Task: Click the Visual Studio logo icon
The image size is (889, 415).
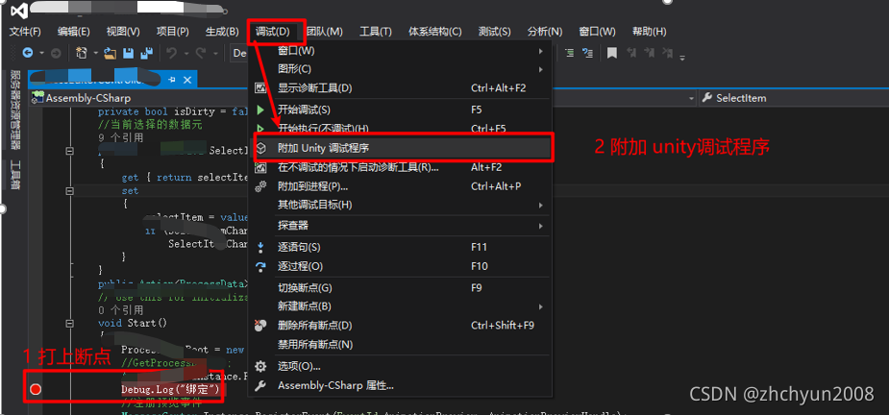Action: (18, 12)
